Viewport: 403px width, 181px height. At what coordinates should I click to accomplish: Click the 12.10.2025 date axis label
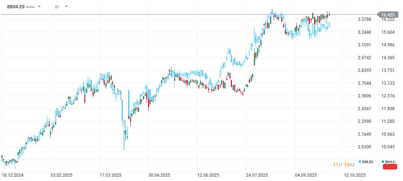[x=354, y=175]
